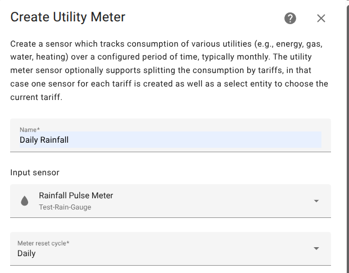Click the utility meter description paragraph

pos(169,70)
